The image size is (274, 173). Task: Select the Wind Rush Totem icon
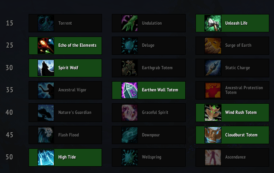[x=213, y=112]
